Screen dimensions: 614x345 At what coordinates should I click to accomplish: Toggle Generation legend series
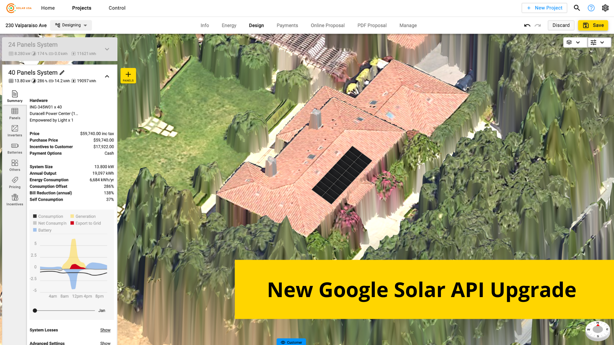pos(83,216)
